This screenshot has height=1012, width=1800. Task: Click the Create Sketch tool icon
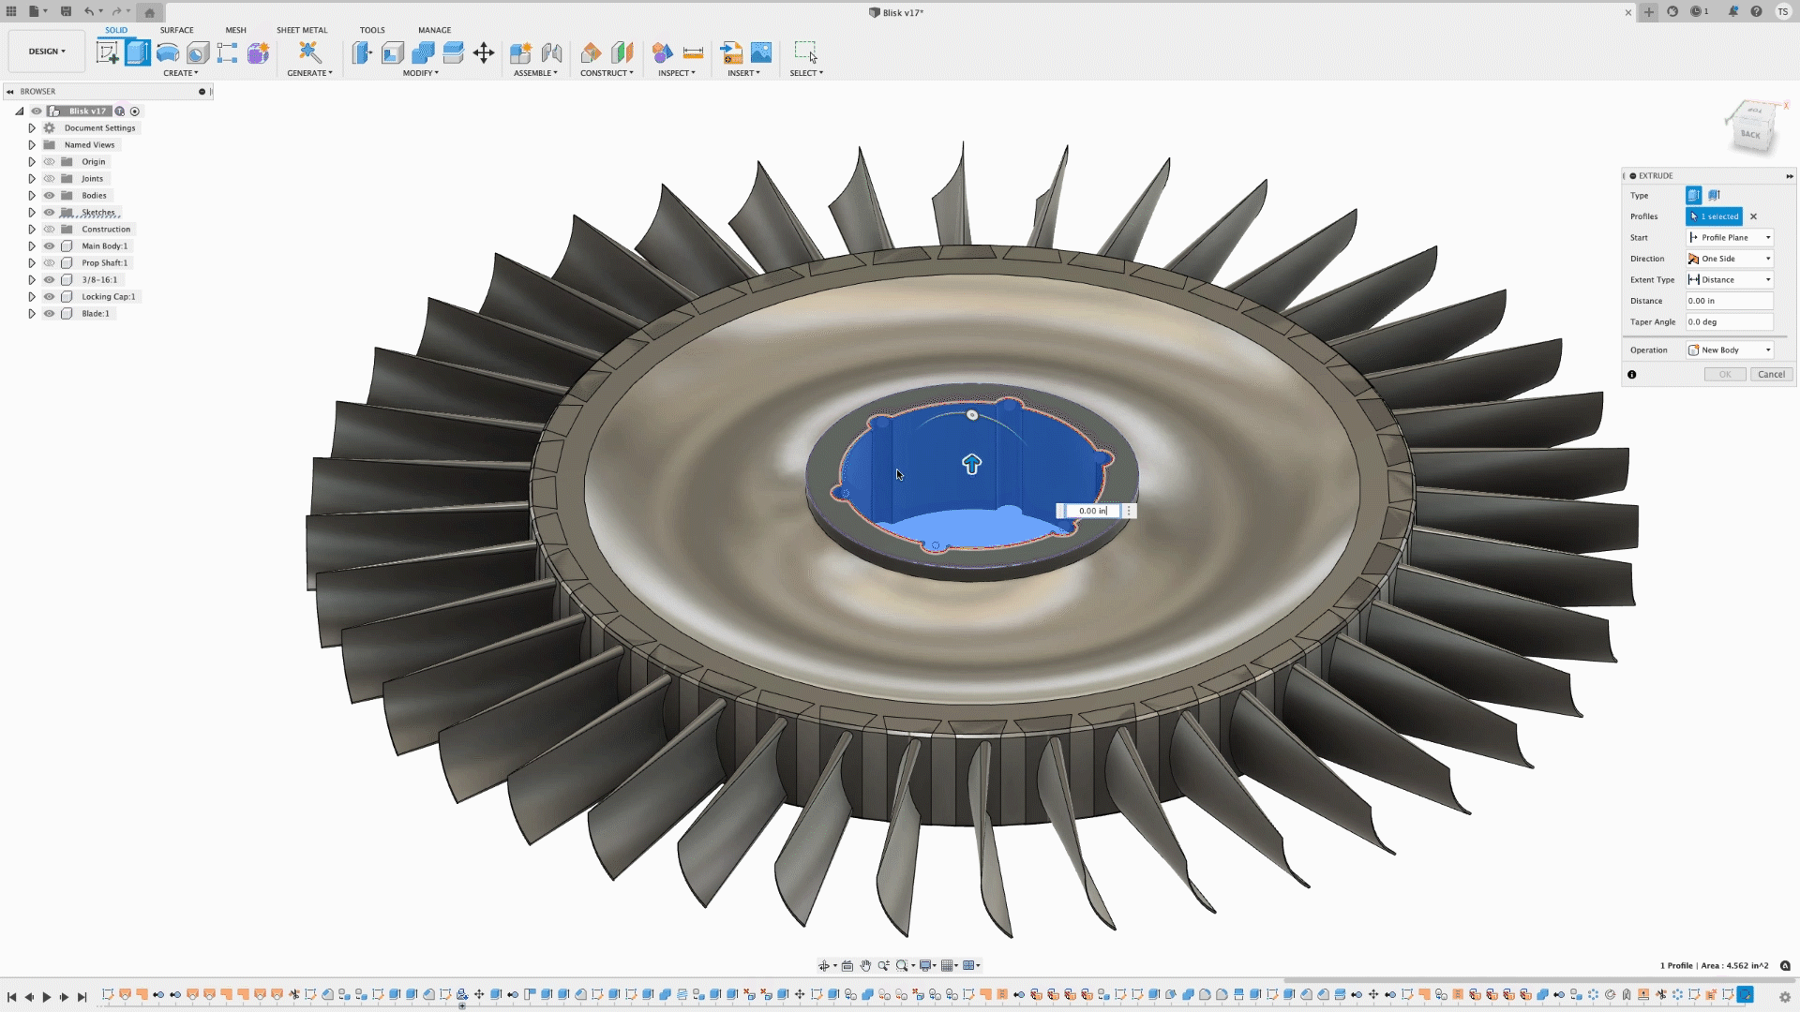coord(108,52)
